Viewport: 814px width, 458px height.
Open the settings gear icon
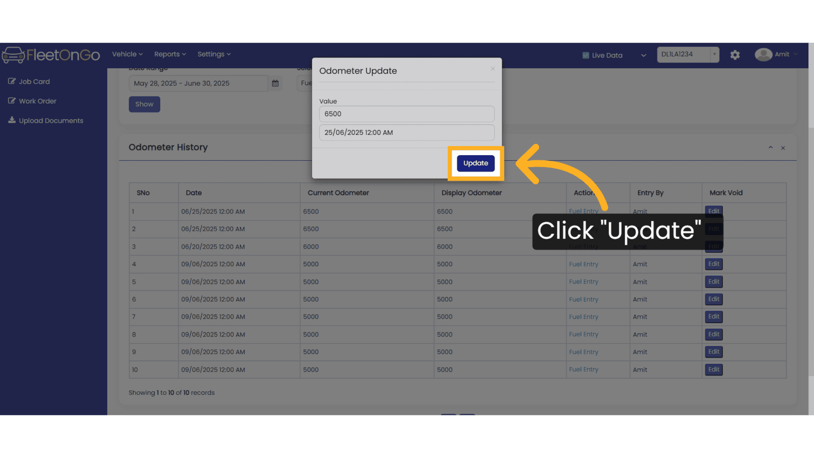coord(735,55)
